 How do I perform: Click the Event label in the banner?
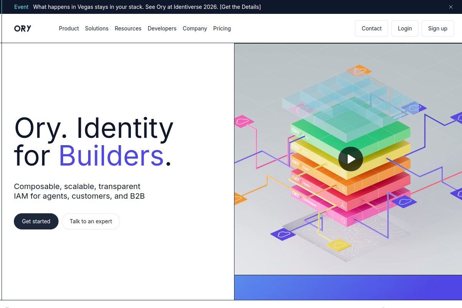coord(21,7)
